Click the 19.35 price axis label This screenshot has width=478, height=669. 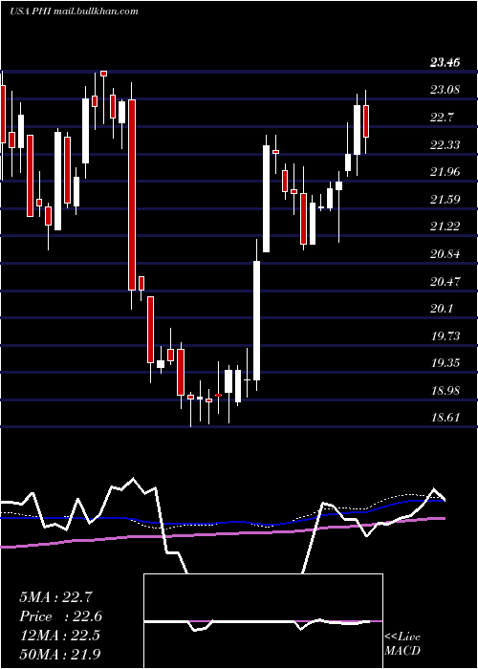point(445,362)
